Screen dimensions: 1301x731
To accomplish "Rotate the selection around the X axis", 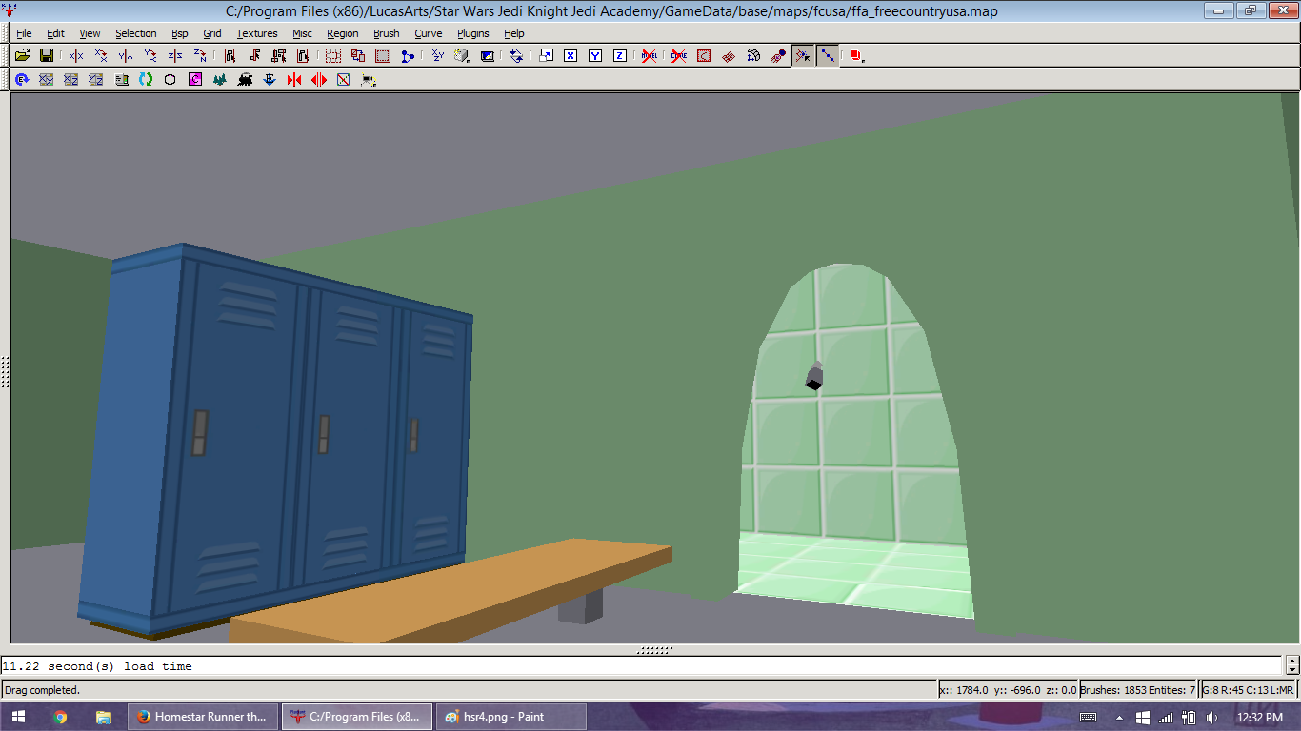I will pos(101,56).
